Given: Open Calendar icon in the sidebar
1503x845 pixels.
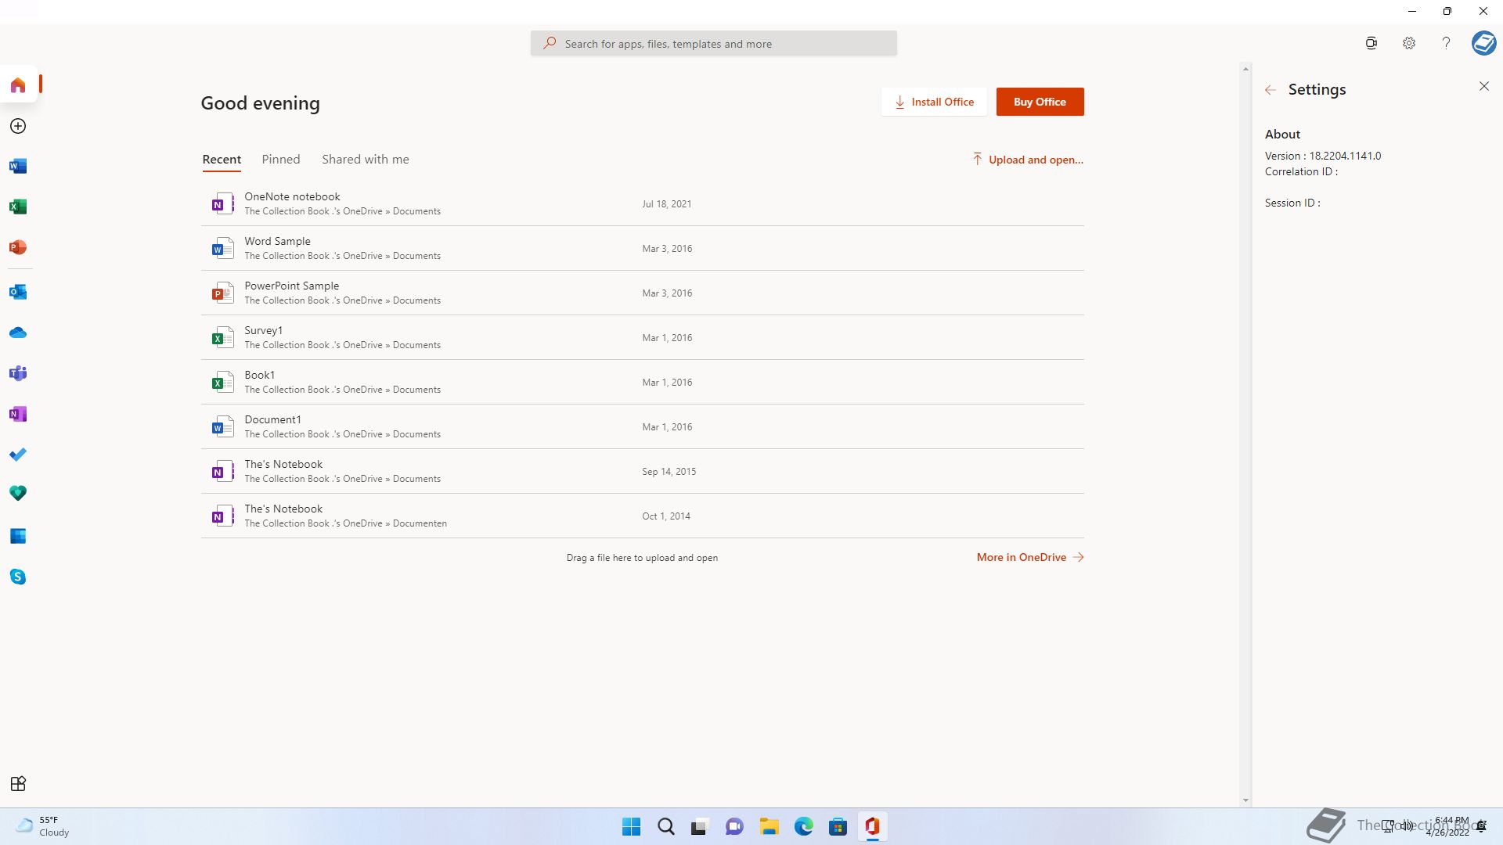Looking at the screenshot, I should 18,536.
